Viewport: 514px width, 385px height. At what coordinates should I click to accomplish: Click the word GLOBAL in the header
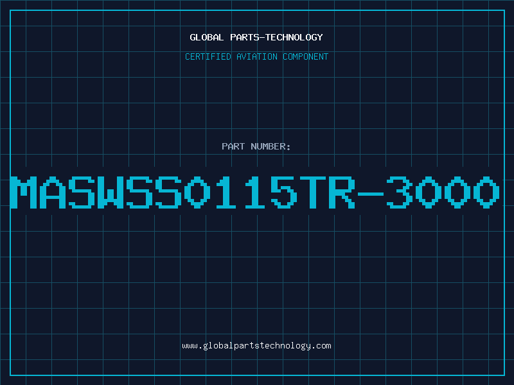point(206,37)
